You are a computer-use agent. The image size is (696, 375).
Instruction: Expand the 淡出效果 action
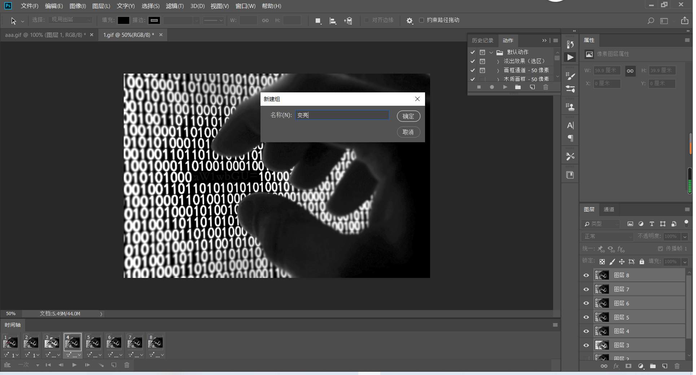pyautogui.click(x=498, y=61)
